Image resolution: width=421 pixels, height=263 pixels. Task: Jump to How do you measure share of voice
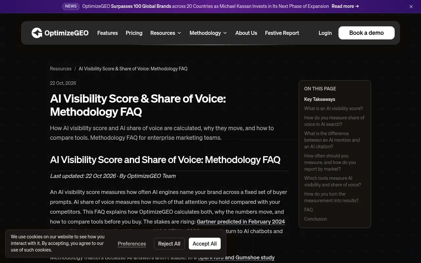(334, 121)
